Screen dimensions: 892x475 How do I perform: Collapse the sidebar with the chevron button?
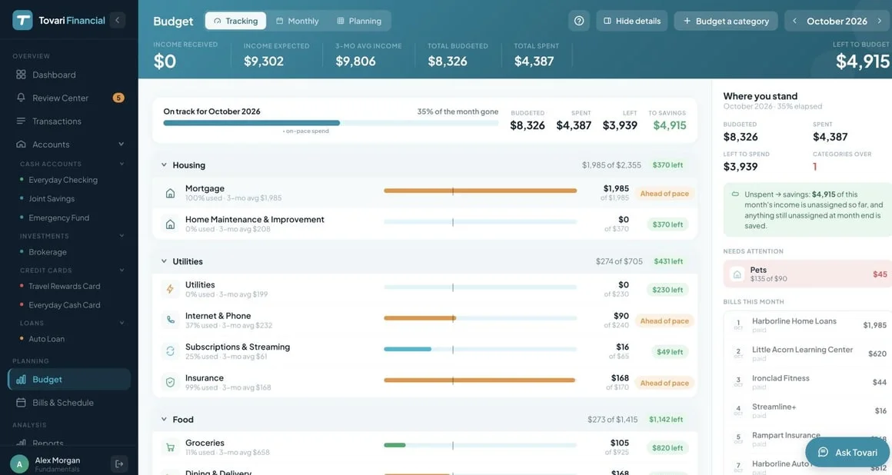point(117,20)
